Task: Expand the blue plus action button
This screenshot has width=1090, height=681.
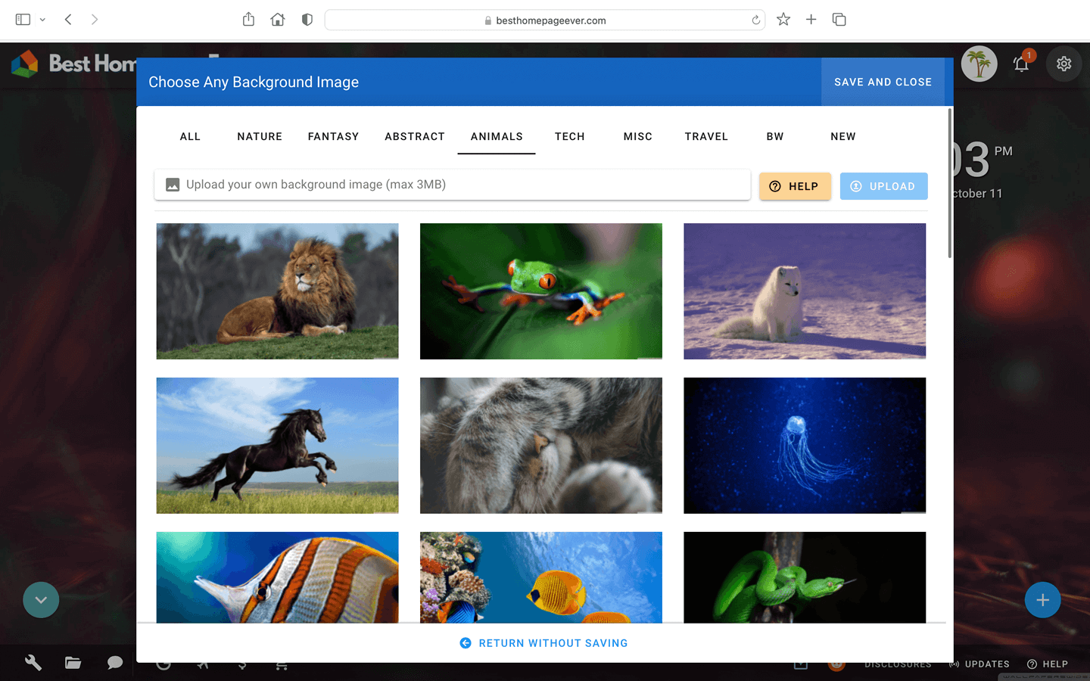Action: [x=1042, y=599]
